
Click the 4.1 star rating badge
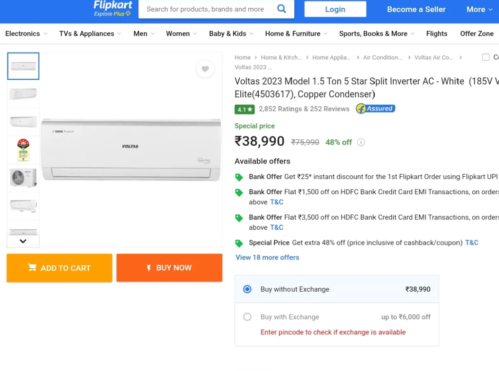point(245,110)
